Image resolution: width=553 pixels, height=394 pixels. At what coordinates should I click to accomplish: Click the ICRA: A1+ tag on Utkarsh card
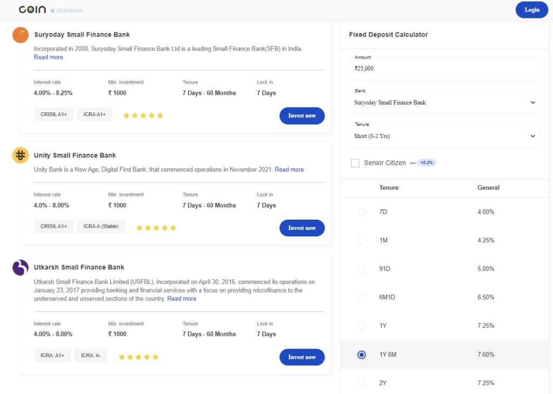pos(52,356)
